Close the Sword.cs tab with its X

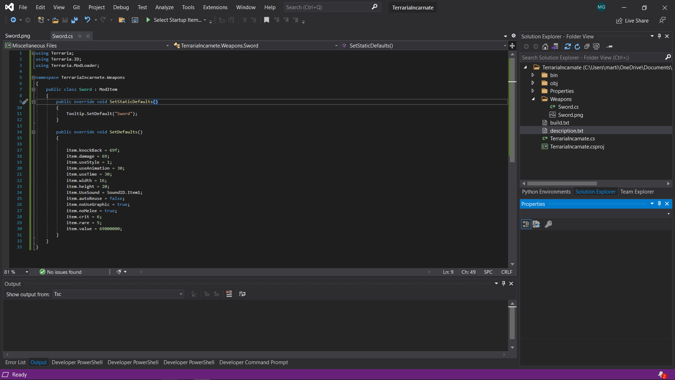pyautogui.click(x=88, y=36)
